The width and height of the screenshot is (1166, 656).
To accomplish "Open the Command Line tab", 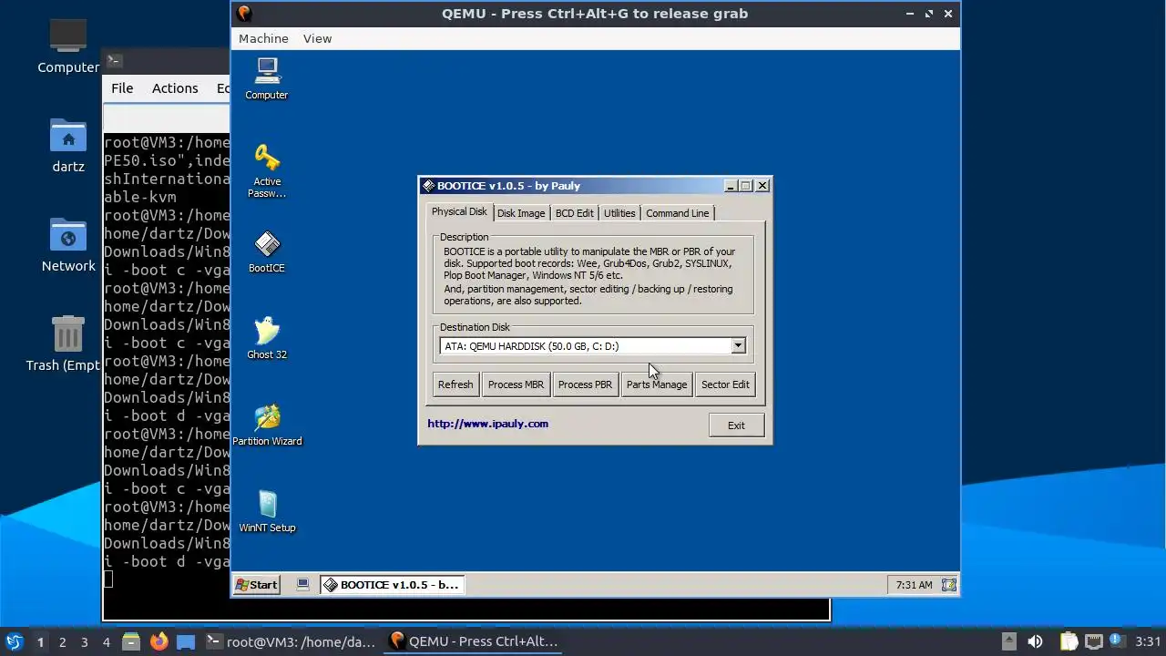I will pyautogui.click(x=677, y=213).
